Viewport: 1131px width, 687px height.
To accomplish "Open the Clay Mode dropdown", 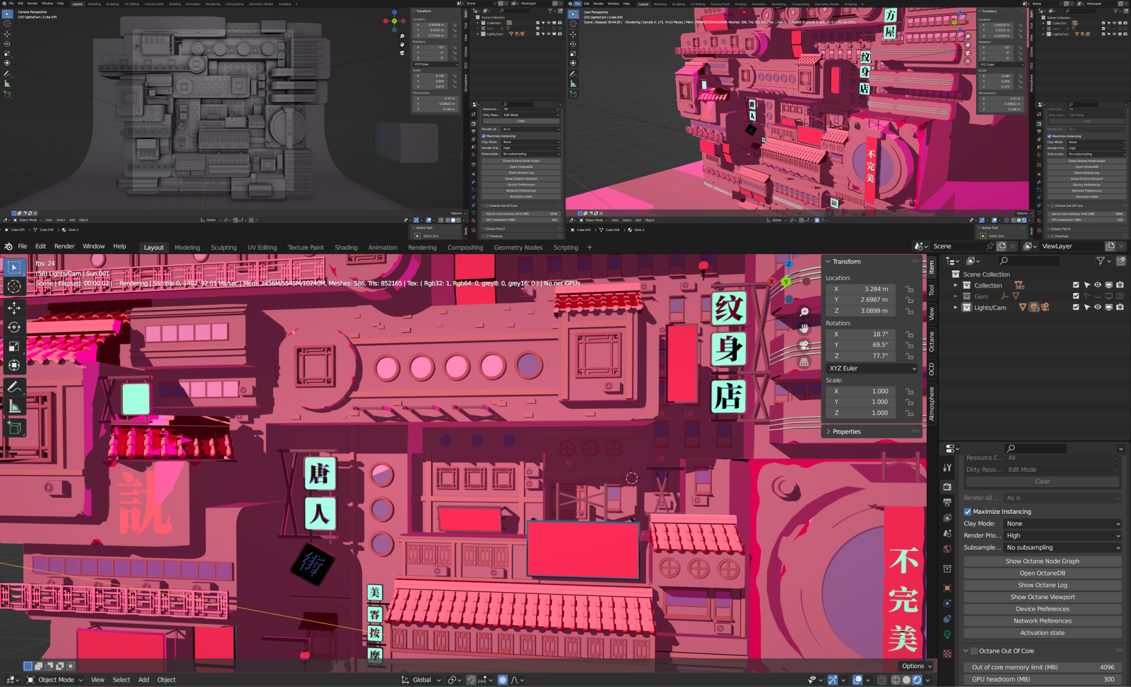I will [x=1062, y=523].
